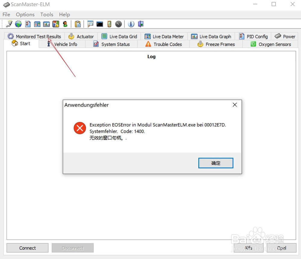Open the Options menu

tap(25, 14)
